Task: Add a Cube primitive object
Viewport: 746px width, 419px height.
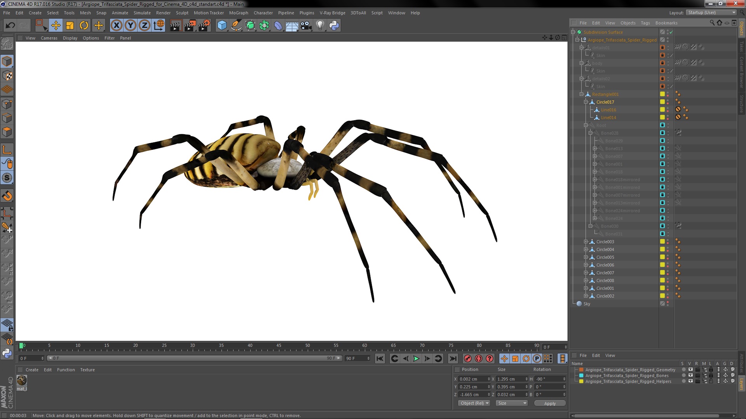Action: tap(222, 26)
